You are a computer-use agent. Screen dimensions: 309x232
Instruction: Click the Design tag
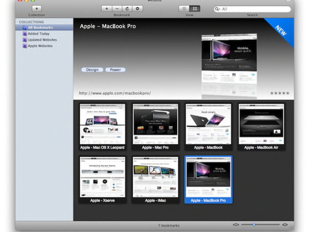coord(92,70)
